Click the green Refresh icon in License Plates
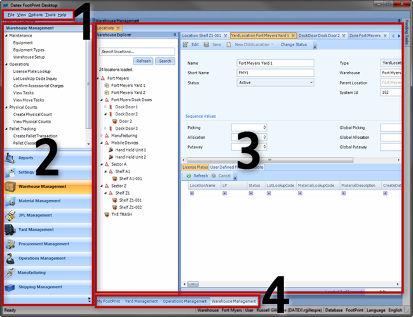The image size is (413, 317). point(189,176)
